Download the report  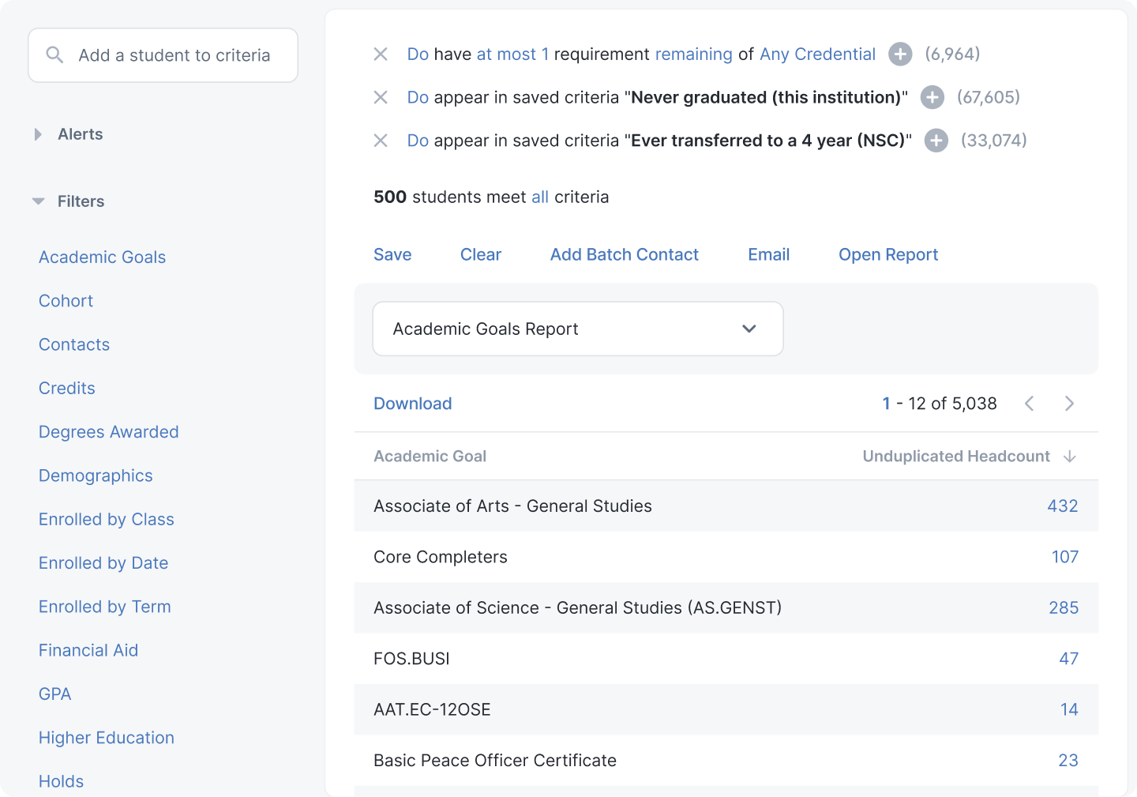pyautogui.click(x=412, y=404)
